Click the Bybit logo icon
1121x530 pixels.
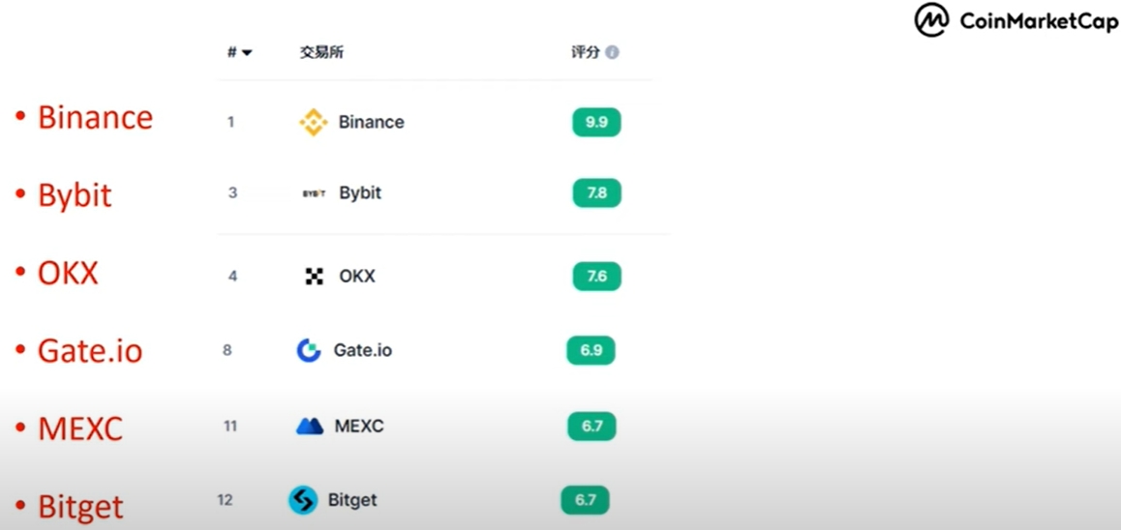point(314,193)
